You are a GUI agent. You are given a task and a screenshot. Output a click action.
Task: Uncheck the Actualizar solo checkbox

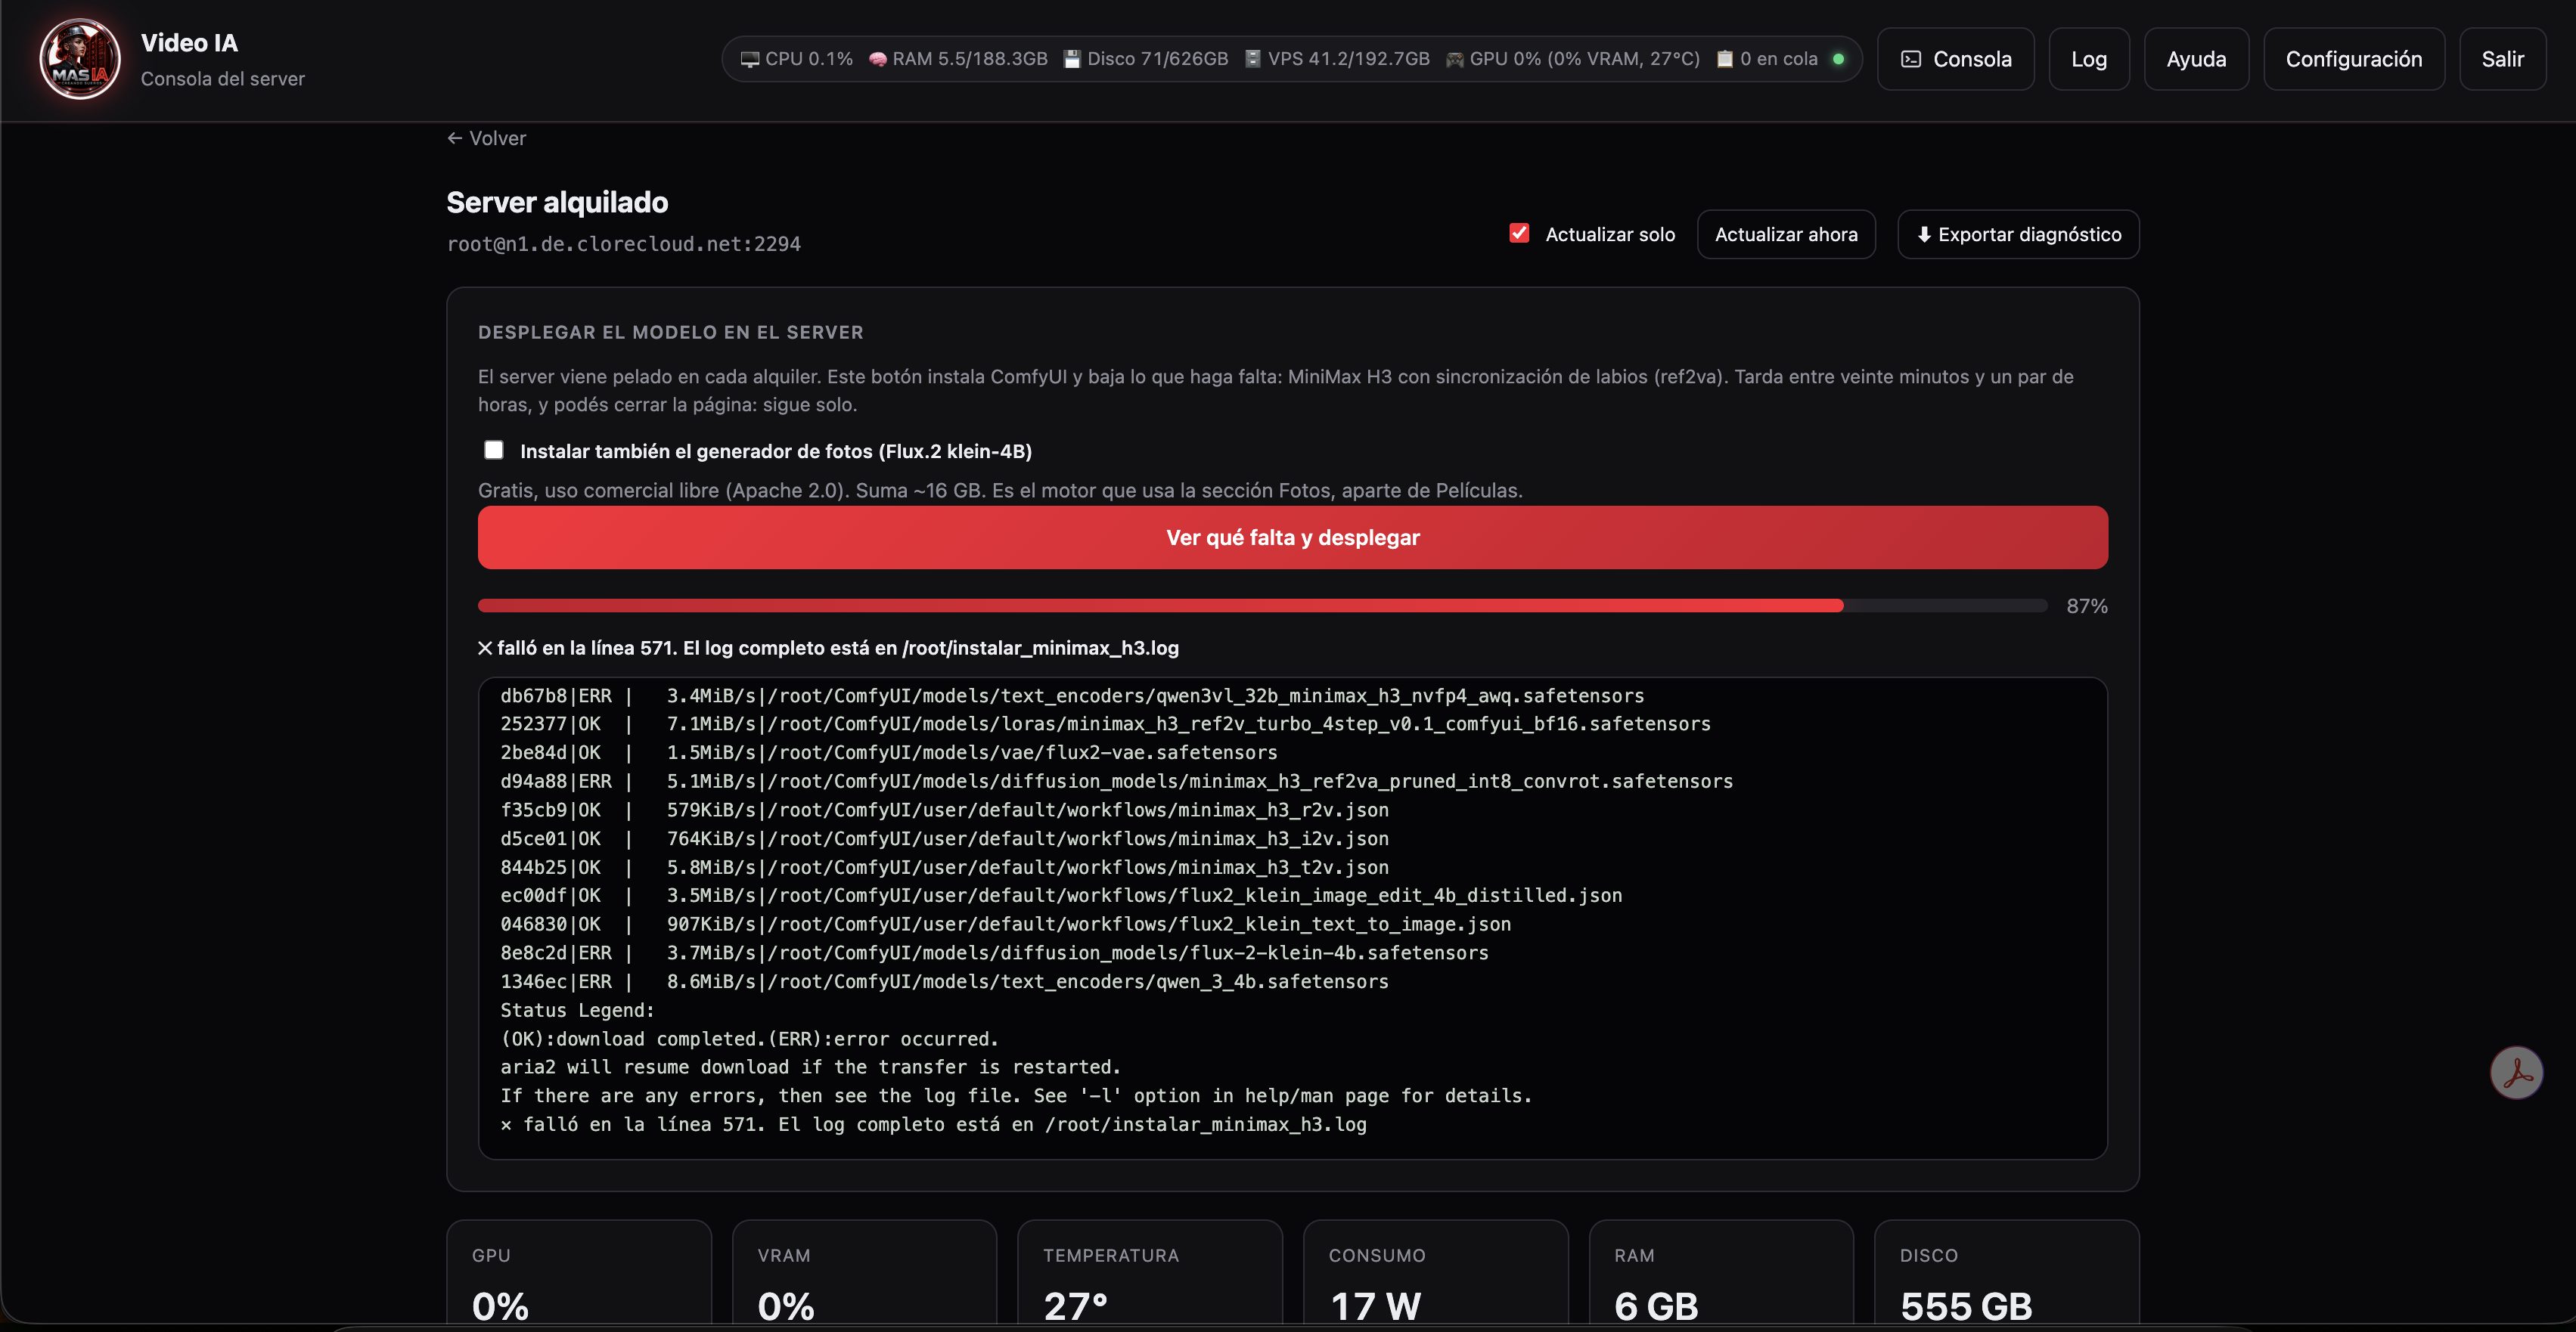pos(1519,233)
